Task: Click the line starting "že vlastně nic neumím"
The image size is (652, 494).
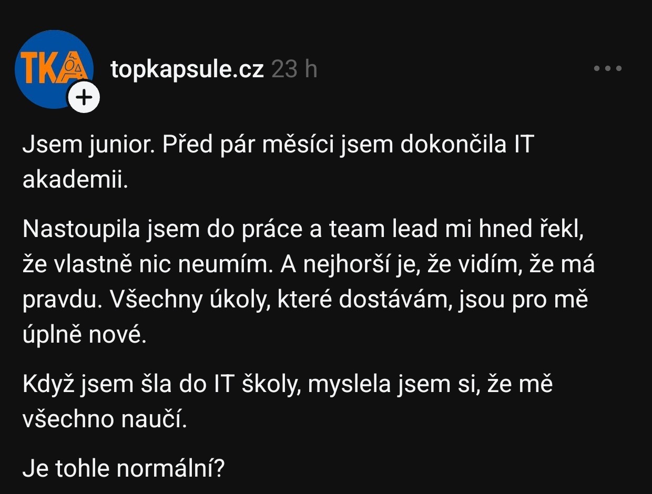Action: (308, 264)
